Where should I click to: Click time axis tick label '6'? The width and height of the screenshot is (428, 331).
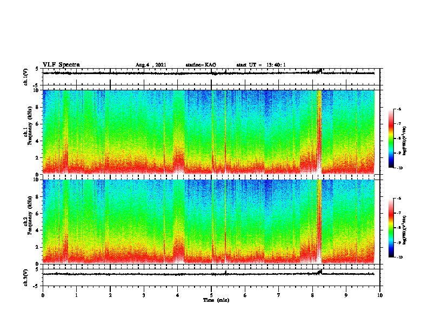coord(245,295)
